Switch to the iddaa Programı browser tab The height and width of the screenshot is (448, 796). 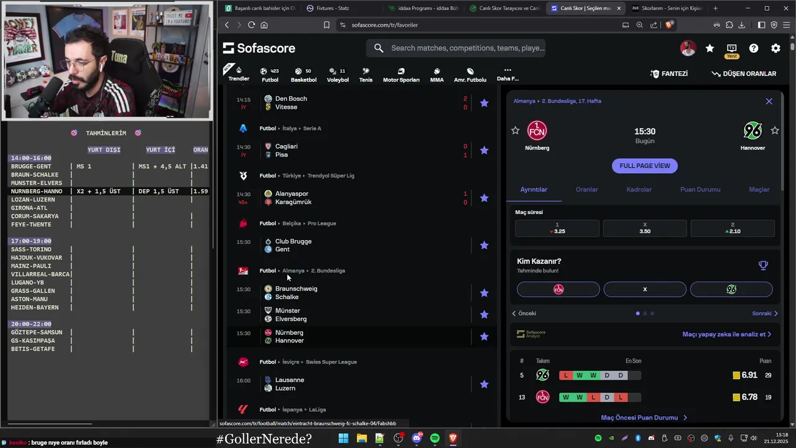pyautogui.click(x=423, y=8)
